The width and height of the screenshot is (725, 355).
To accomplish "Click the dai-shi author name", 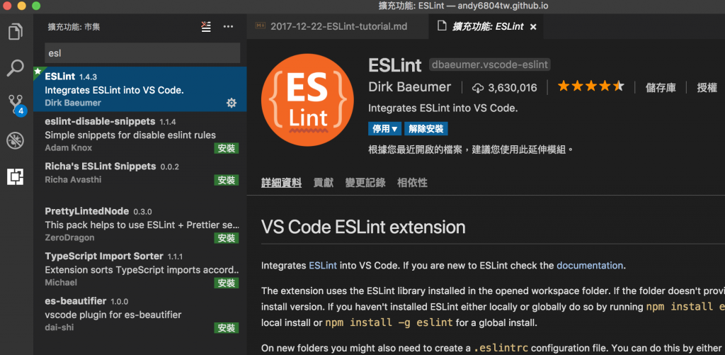I will [x=59, y=327].
